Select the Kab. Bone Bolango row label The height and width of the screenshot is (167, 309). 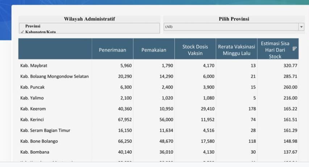click(39, 141)
